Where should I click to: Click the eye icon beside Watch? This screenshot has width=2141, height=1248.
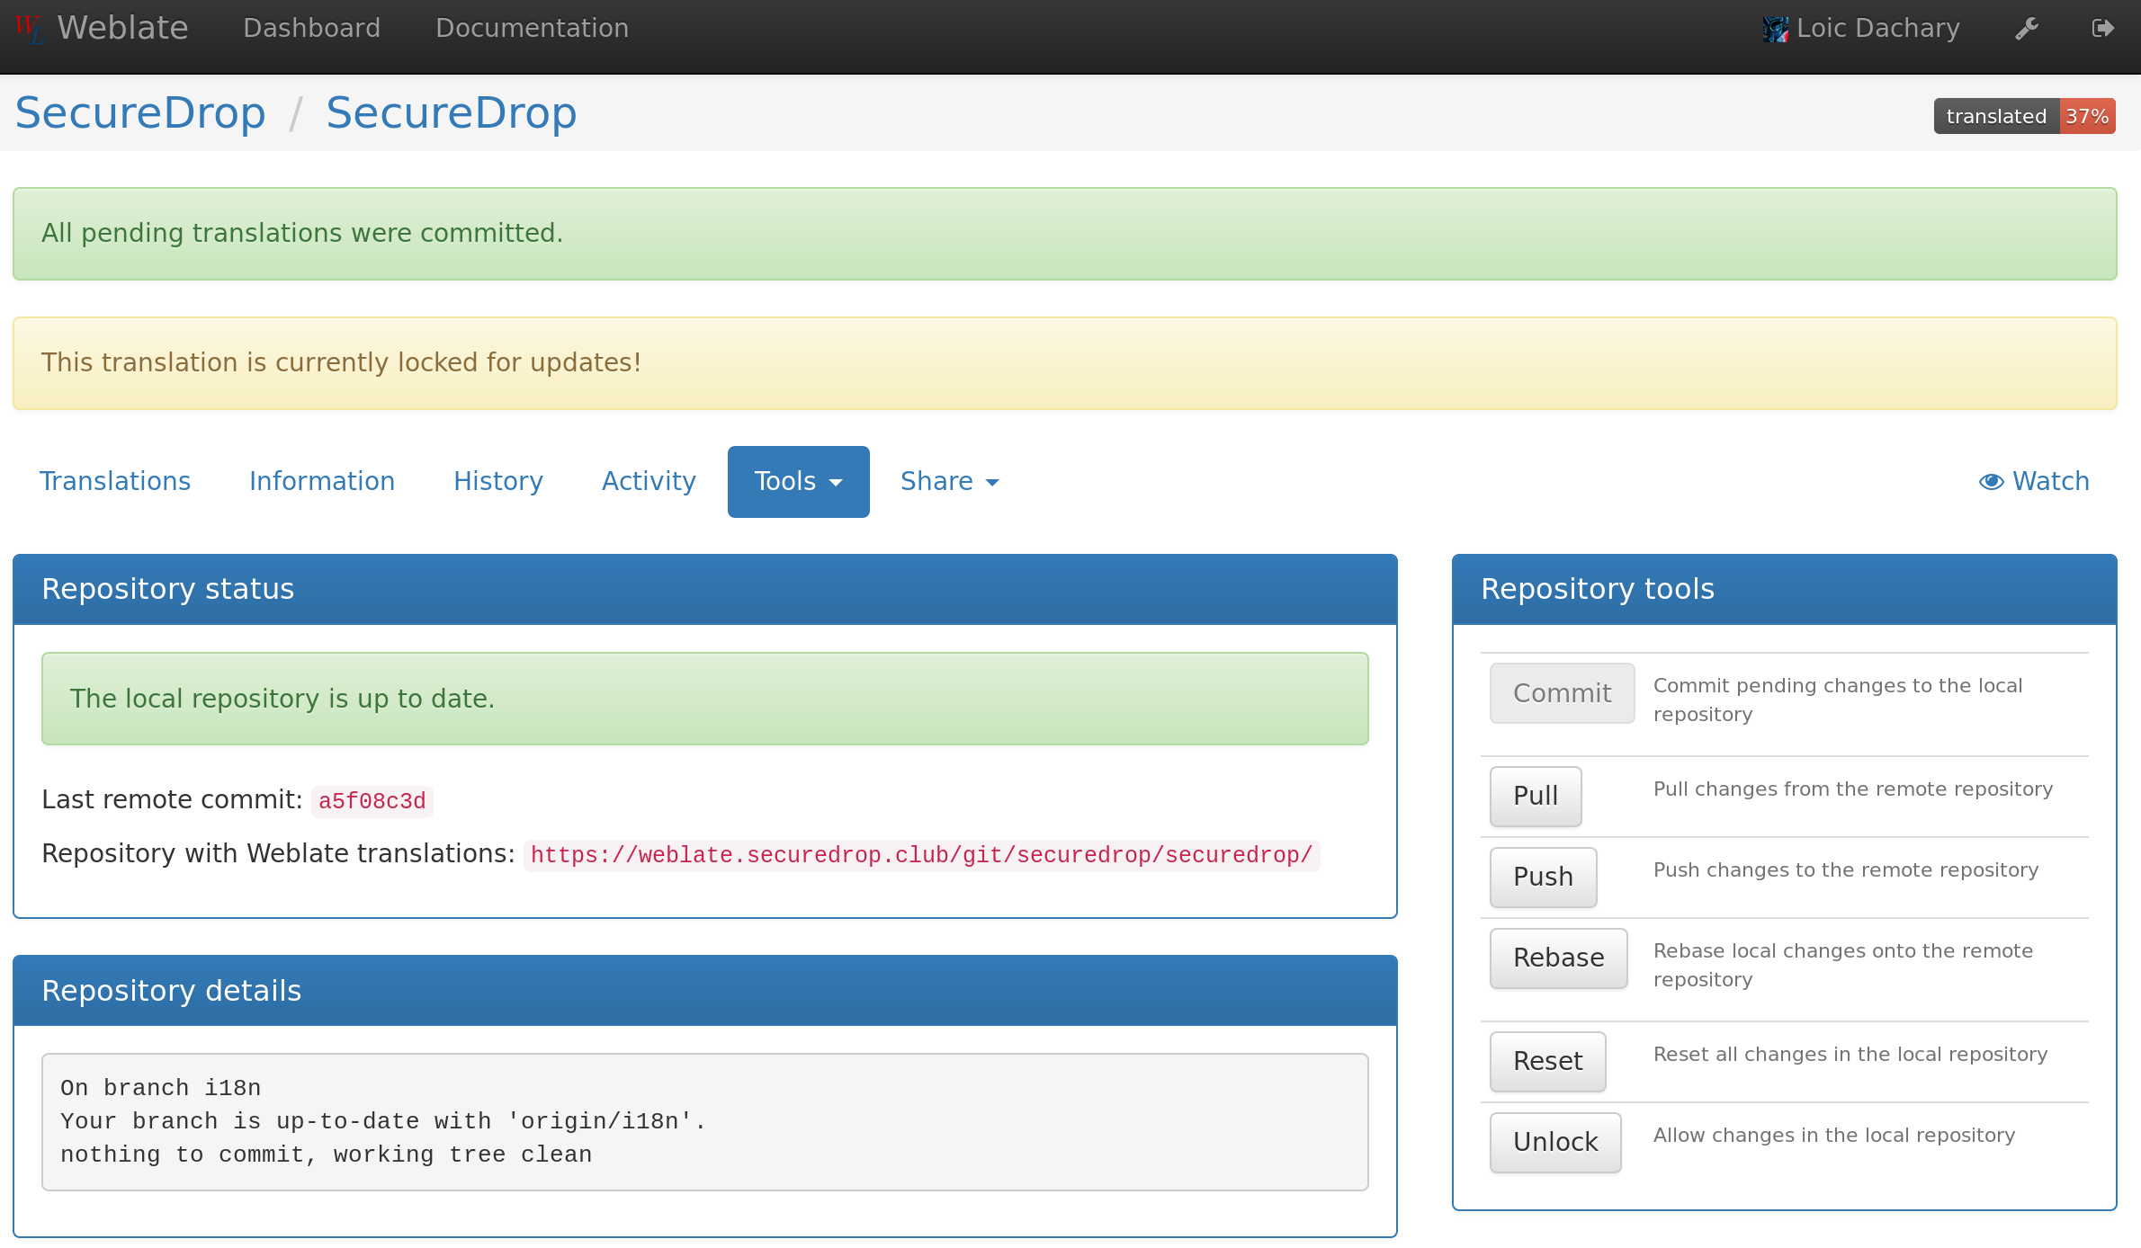1991,482
